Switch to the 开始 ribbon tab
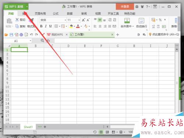184x138 pixels. (11, 13)
